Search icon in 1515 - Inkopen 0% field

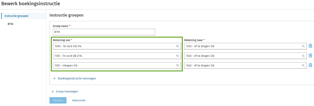(177, 65)
